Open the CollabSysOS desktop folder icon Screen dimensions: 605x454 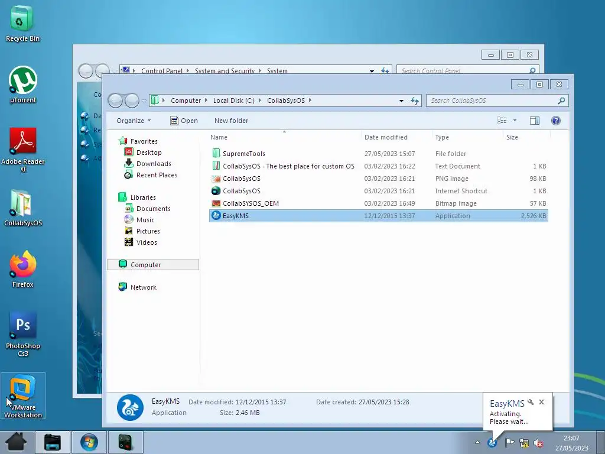tap(23, 207)
